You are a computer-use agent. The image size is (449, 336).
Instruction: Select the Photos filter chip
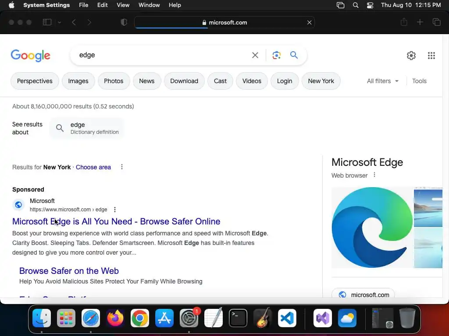point(114,81)
